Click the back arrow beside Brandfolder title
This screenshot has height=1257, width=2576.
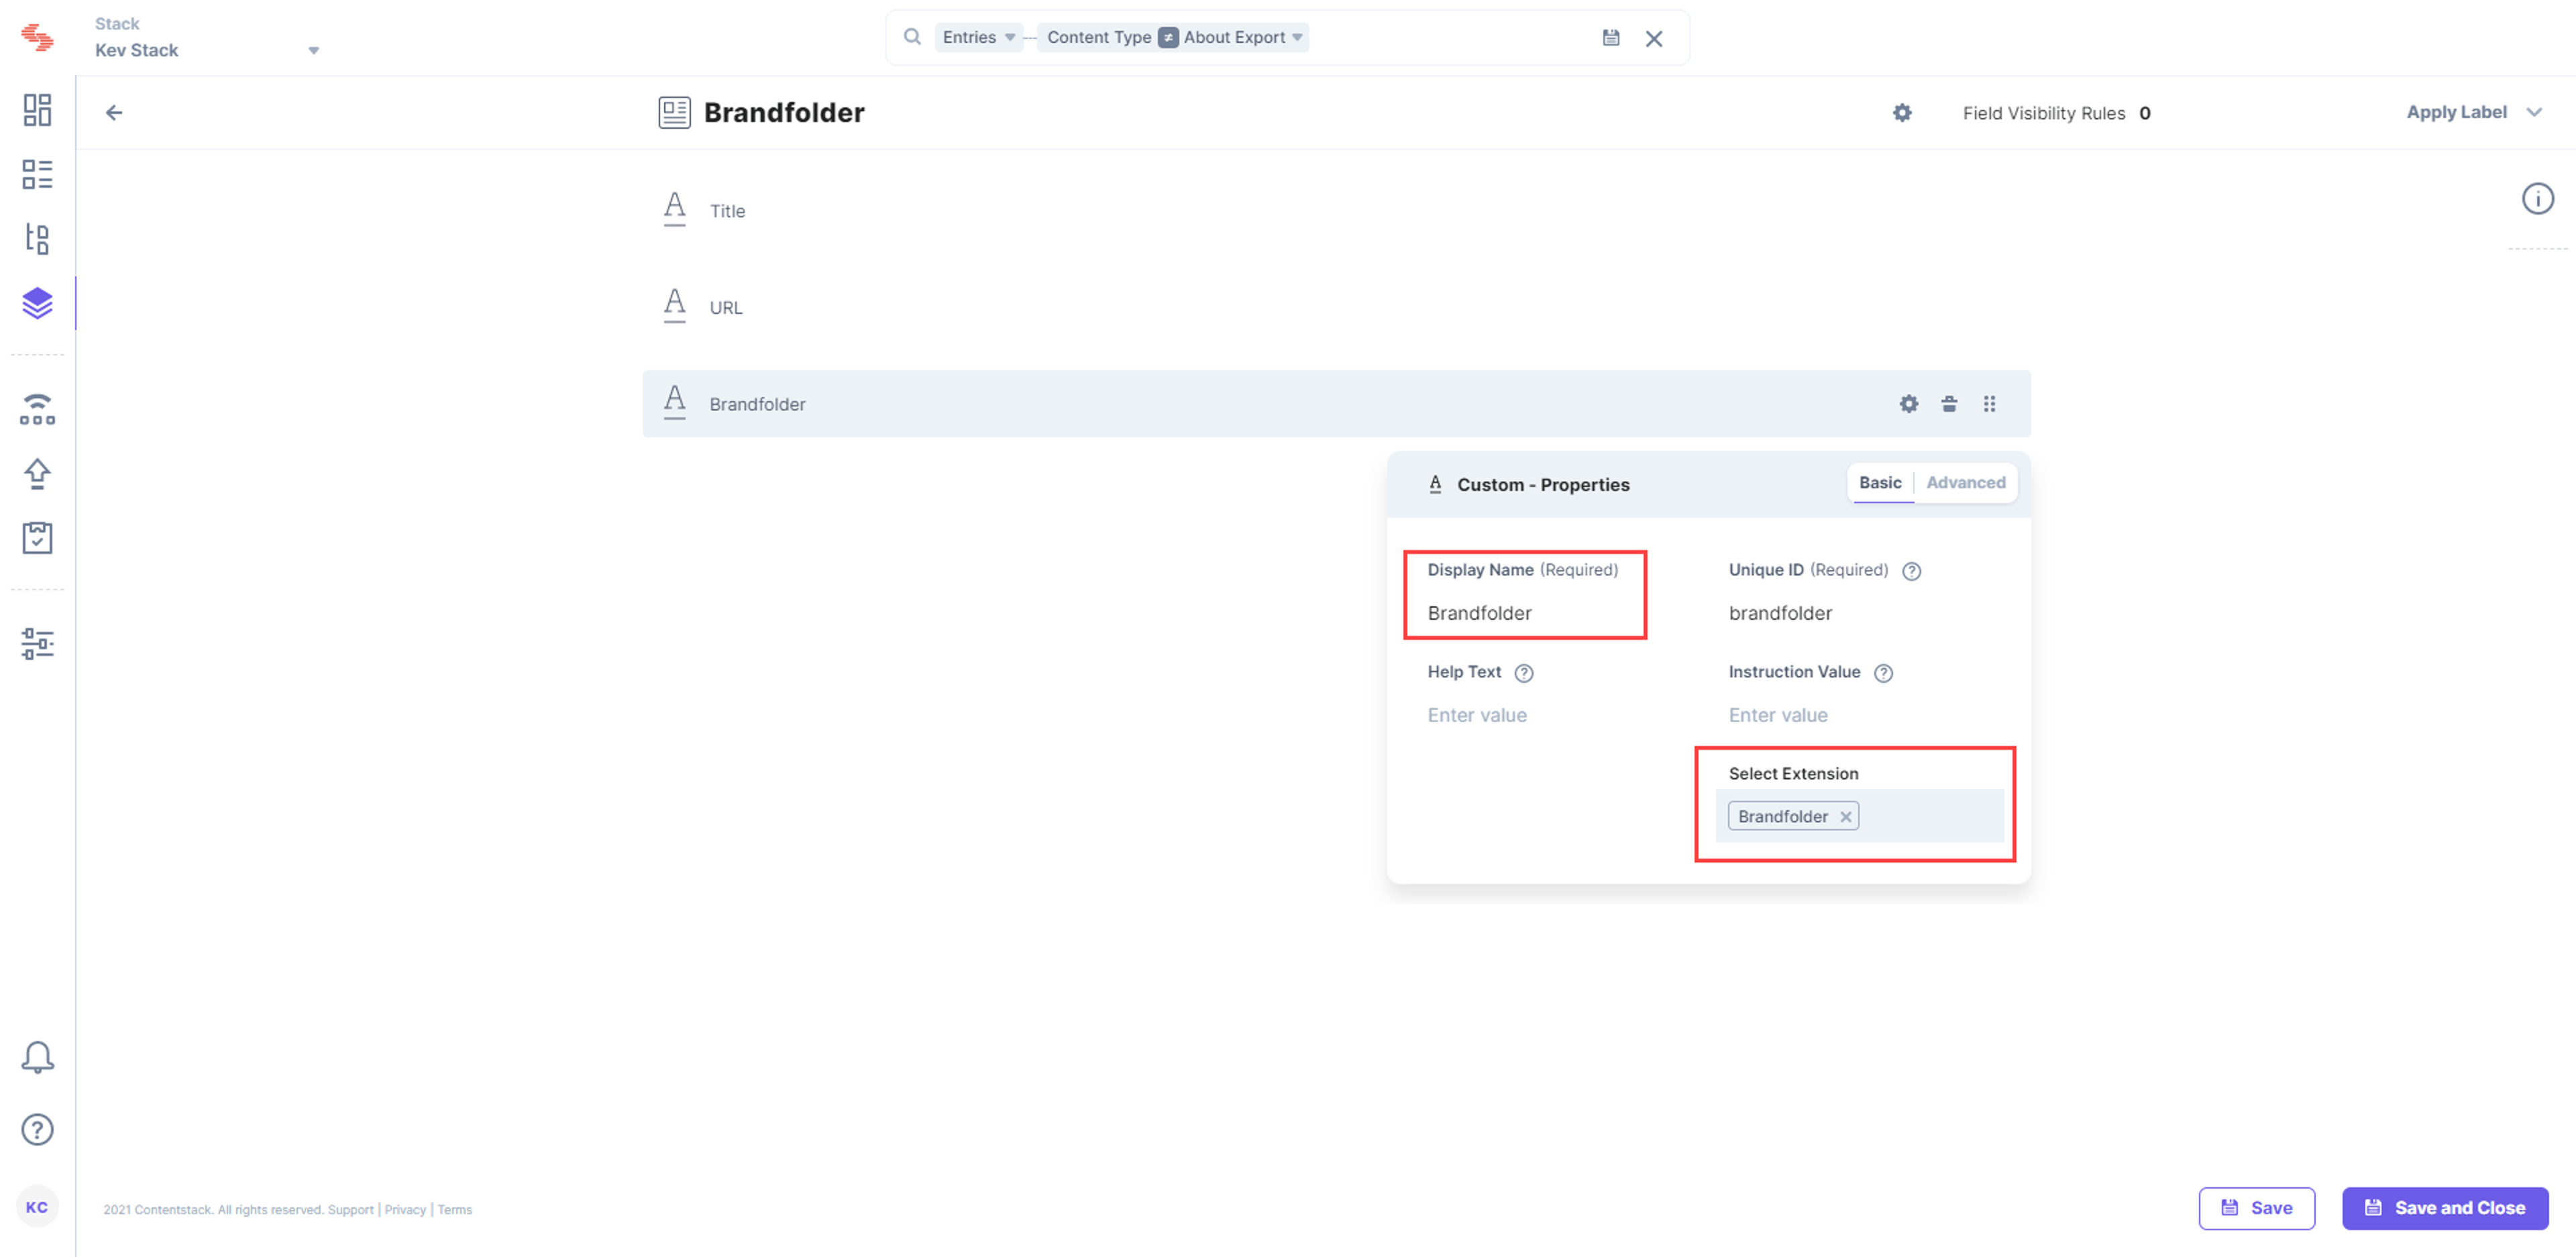(x=114, y=112)
